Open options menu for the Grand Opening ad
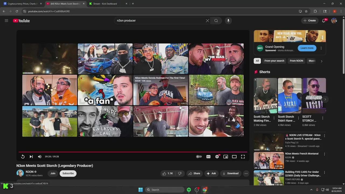345x194 pixels. pos(321,48)
